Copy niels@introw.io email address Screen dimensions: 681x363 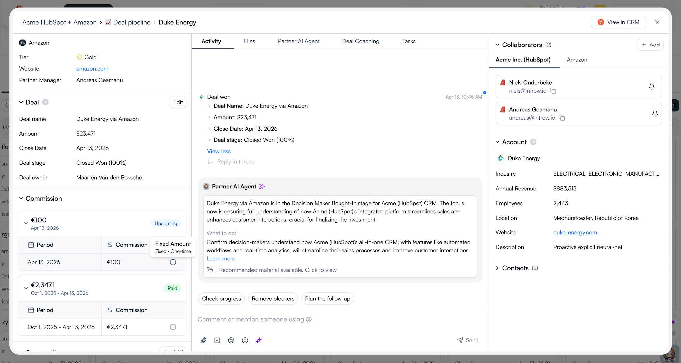coord(553,91)
